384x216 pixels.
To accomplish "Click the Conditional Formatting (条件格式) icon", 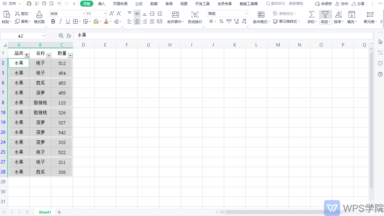I will tap(261, 14).
